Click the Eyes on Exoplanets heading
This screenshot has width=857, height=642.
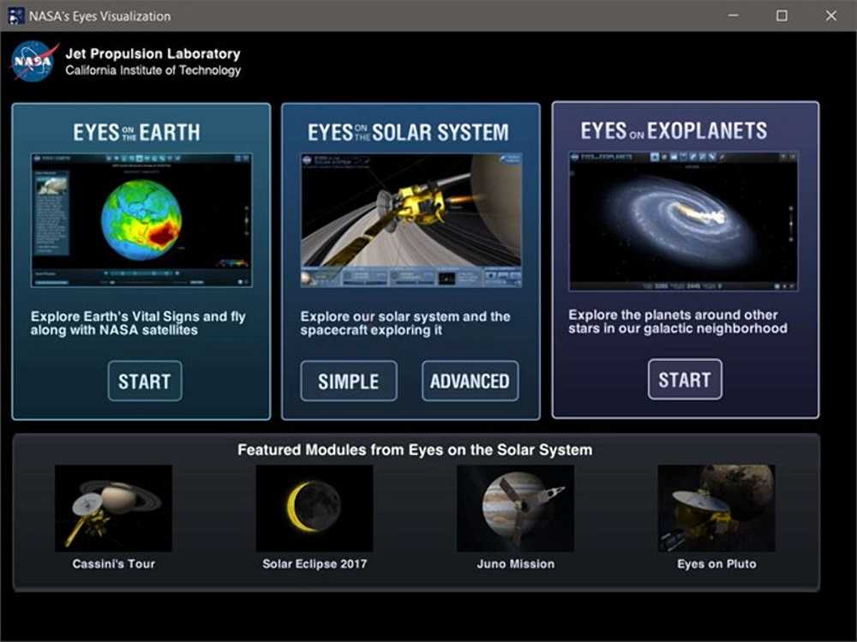pos(674,131)
